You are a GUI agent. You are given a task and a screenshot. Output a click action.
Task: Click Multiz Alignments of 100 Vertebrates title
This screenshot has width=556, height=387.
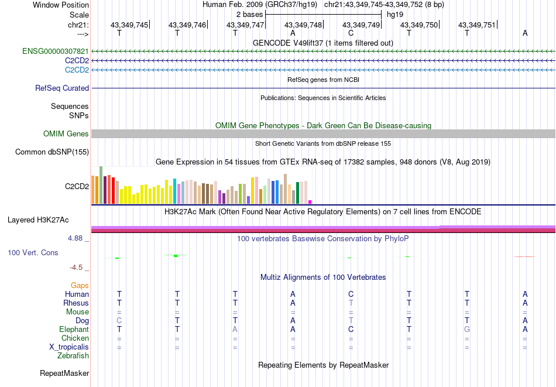(323, 278)
